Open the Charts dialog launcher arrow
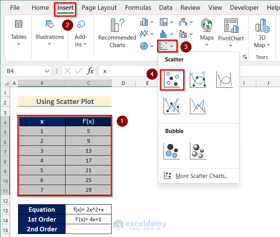 pos(245,57)
